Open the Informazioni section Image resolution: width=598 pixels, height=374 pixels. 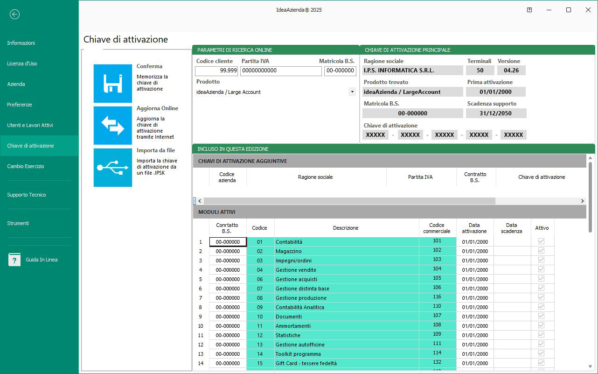(x=21, y=43)
